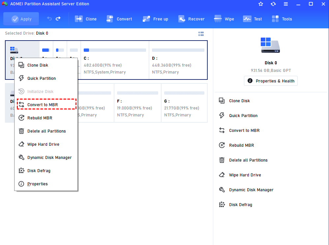
Task: Select the D: partition block
Action: (x=178, y=60)
